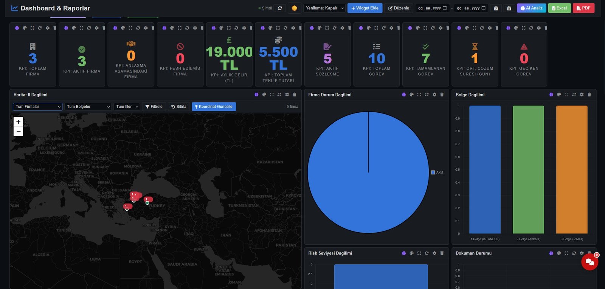Delete the Firma Durum Dagilimi widget

click(x=442, y=95)
